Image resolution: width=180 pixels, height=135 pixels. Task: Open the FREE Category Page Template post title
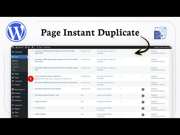(x=57, y=60)
